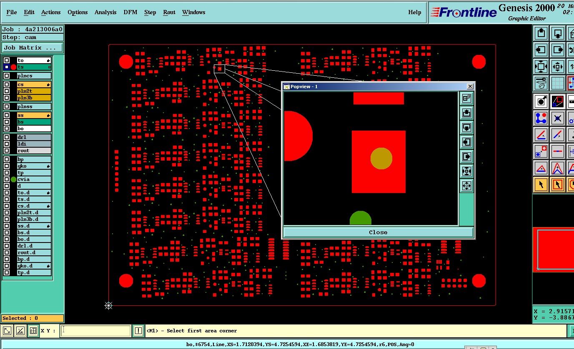Click the pan right icon in right toolbar
Viewport: 574px width, 349px height.
(x=558, y=50)
